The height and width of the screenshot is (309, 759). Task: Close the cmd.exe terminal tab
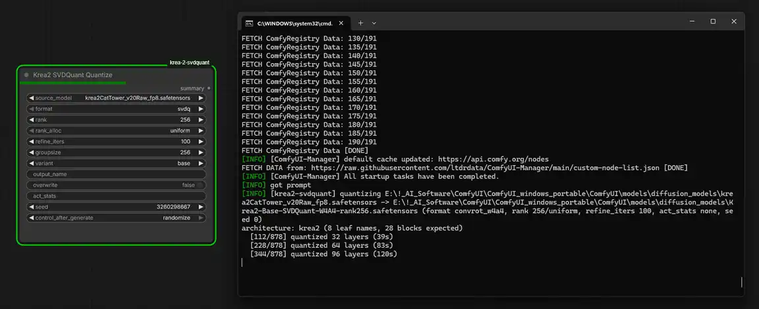(341, 23)
